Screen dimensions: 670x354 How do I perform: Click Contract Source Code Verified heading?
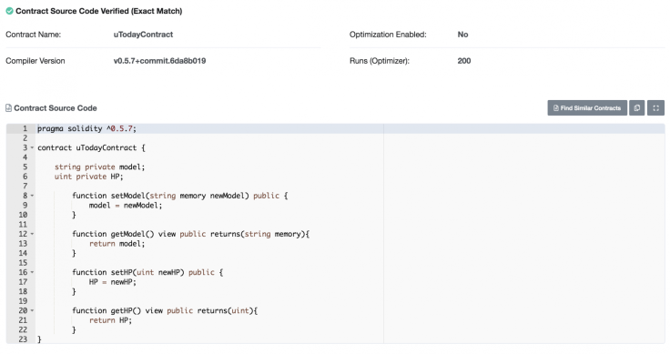(98, 11)
